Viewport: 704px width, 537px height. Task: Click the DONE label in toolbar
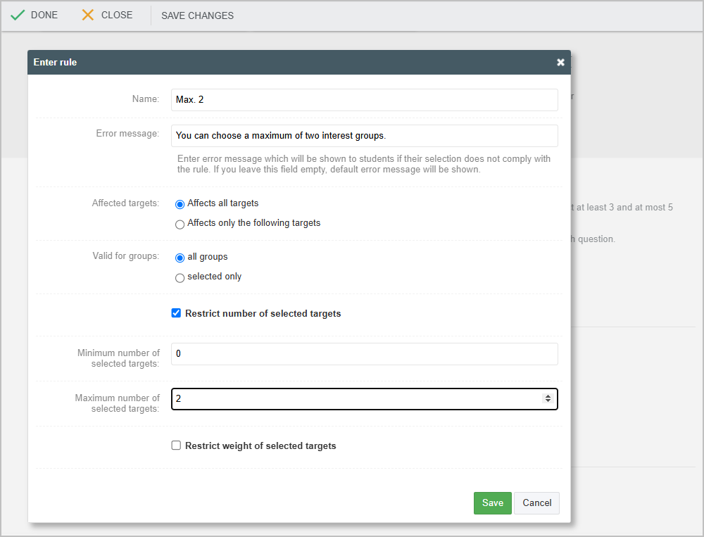click(44, 15)
